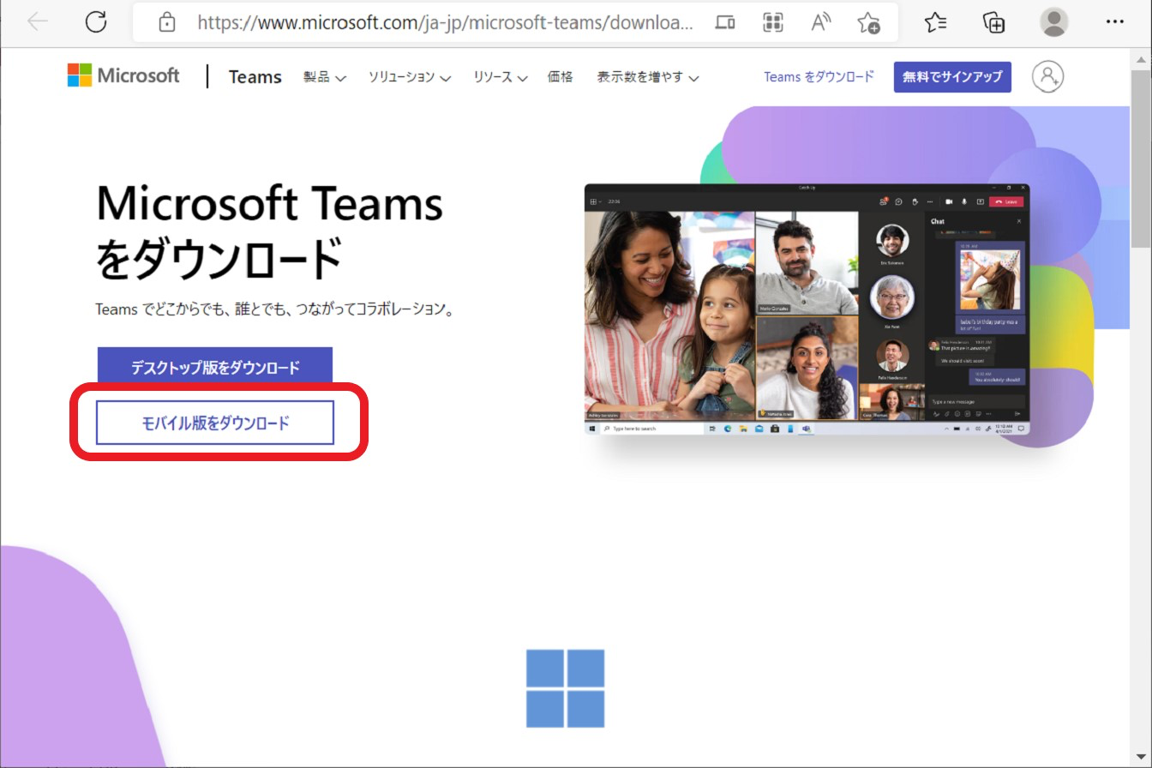Open the 価格 navigation item
The image size is (1152, 768).
[560, 76]
